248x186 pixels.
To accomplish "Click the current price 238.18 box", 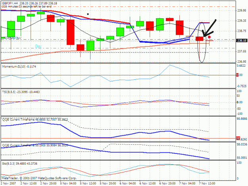I will [x=242, y=40].
